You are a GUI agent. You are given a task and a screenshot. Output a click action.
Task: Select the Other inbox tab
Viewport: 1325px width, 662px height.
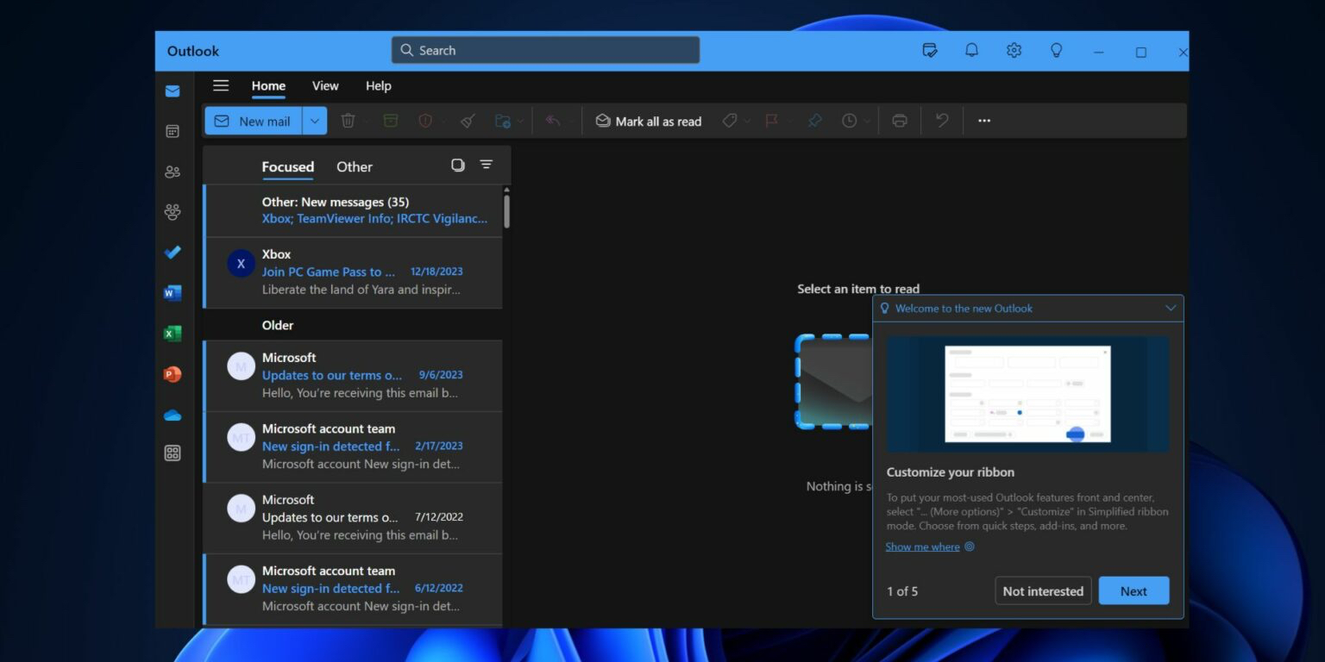coord(355,167)
